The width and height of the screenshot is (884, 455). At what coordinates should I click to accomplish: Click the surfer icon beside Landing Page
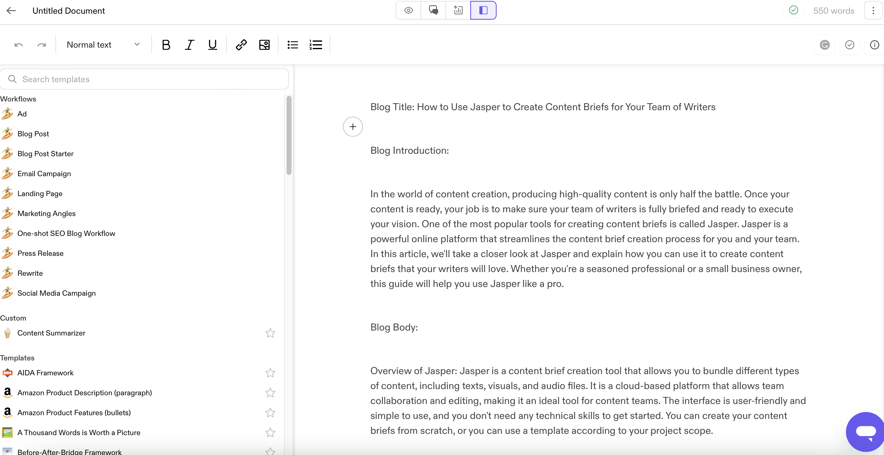coord(7,193)
